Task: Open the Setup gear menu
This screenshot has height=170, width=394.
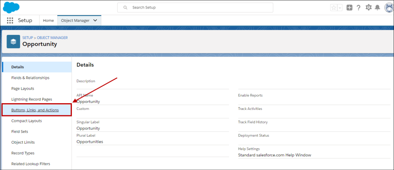Action: point(368,8)
